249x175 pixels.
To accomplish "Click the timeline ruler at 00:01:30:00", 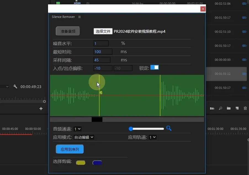I will [x=215, y=129].
